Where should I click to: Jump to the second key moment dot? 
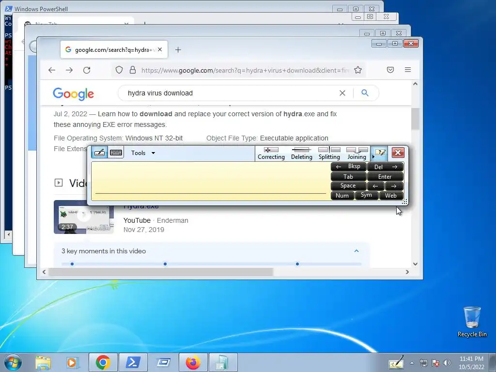coord(165,264)
